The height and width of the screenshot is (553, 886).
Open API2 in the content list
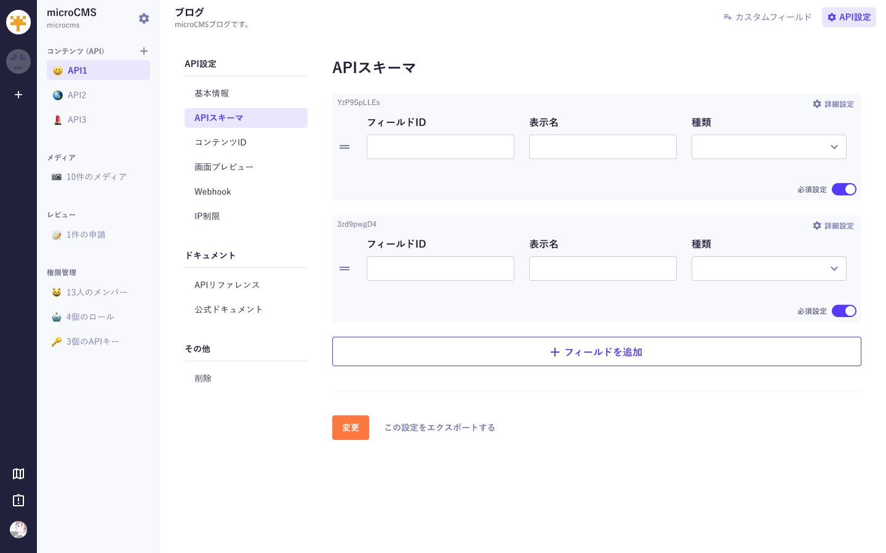(77, 95)
